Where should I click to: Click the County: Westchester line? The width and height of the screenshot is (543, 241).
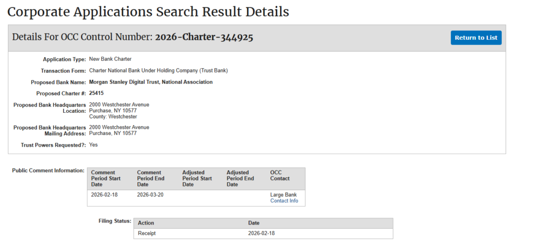113,117
